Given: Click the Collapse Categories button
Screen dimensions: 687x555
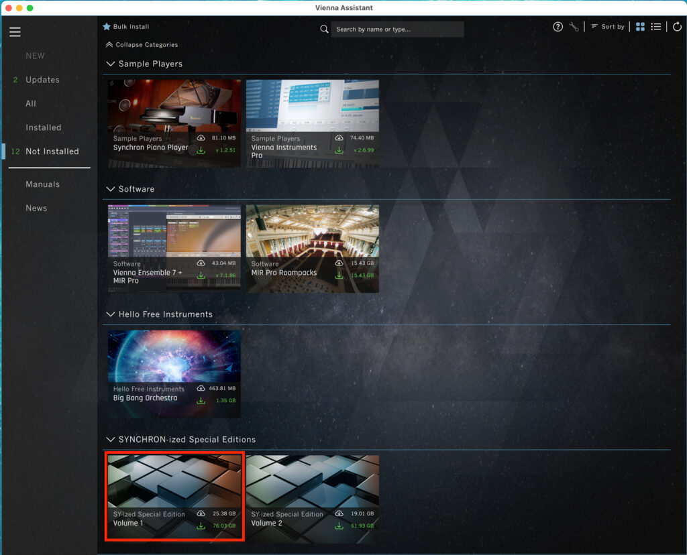Looking at the screenshot, I should click(142, 45).
